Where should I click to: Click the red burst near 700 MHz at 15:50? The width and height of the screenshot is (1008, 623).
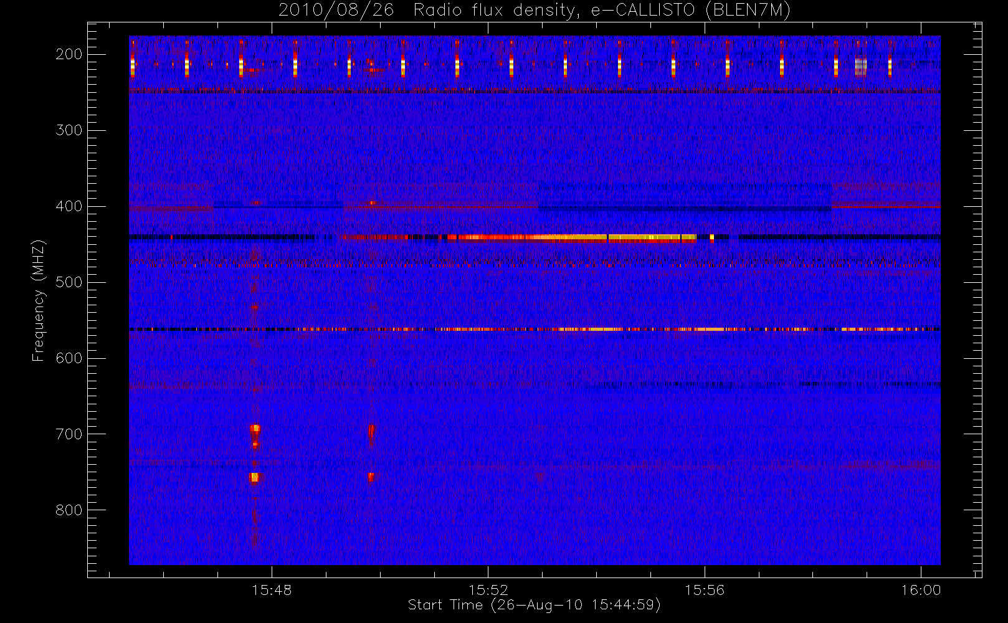tap(371, 432)
